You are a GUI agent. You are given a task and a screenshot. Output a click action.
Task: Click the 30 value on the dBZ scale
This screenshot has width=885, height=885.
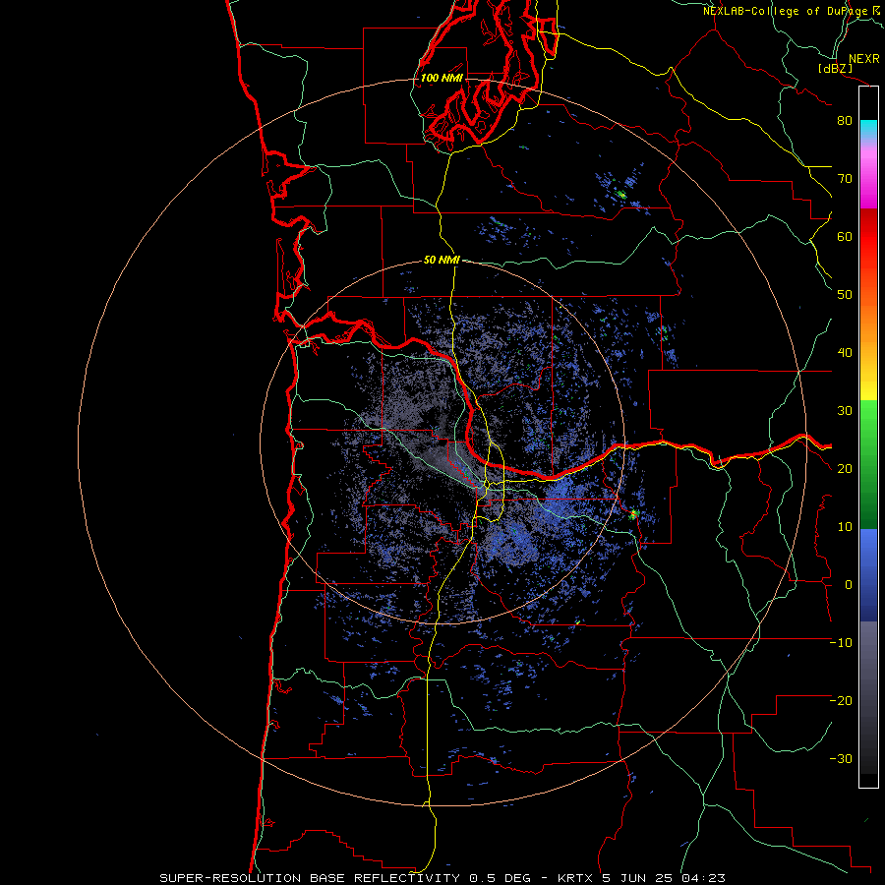(845, 411)
